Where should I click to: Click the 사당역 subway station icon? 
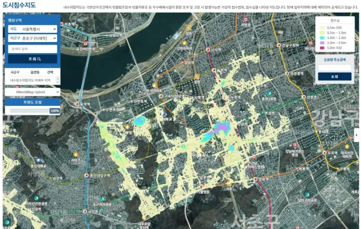[x=85, y=212]
